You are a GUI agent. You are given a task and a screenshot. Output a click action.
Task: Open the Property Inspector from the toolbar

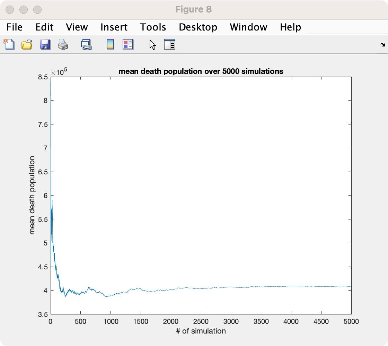[169, 44]
